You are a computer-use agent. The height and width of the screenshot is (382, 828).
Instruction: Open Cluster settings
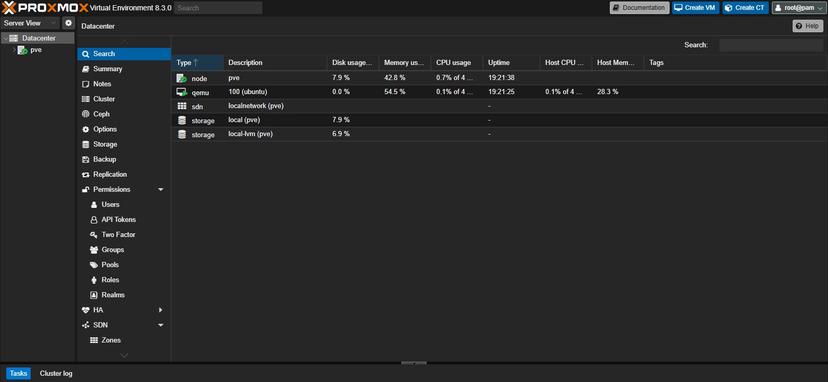tap(124, 99)
